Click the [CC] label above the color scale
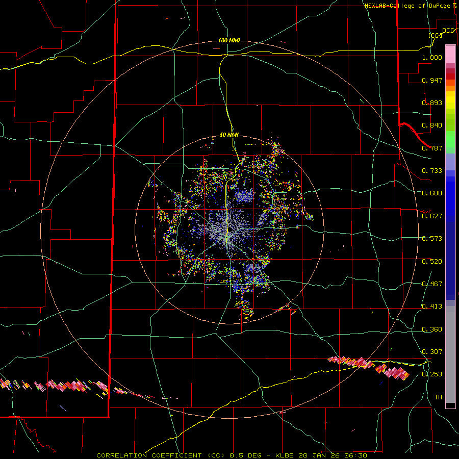459x459 pixels. pyautogui.click(x=436, y=35)
